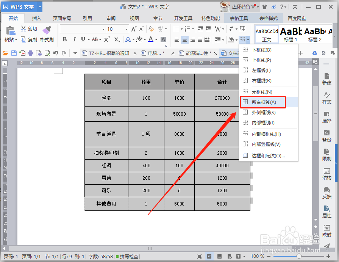Toggle bold formatting on selected text

click(x=65, y=38)
